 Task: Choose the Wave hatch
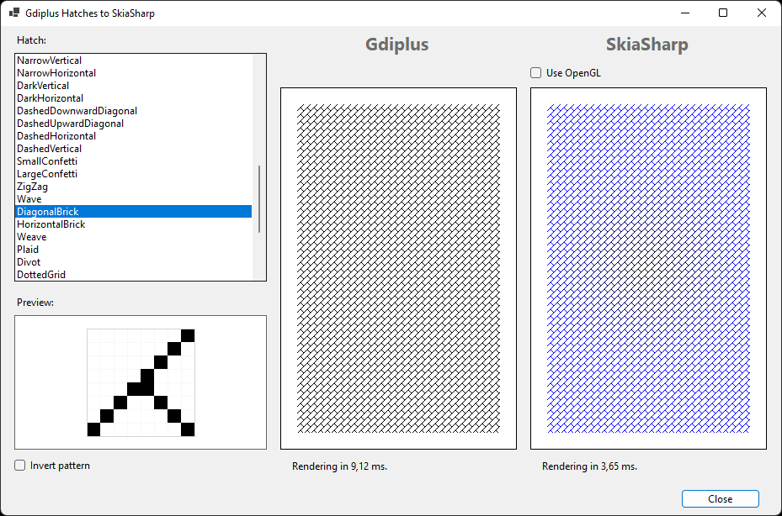(x=133, y=199)
